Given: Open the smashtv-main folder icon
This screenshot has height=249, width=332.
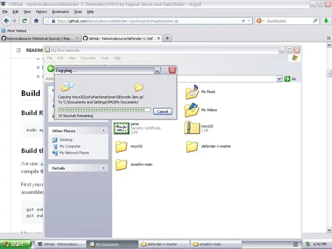Looking at the screenshot, I should pyautogui.click(x=121, y=164).
